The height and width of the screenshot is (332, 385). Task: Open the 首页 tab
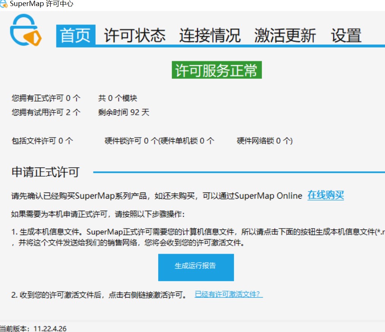[x=76, y=35]
